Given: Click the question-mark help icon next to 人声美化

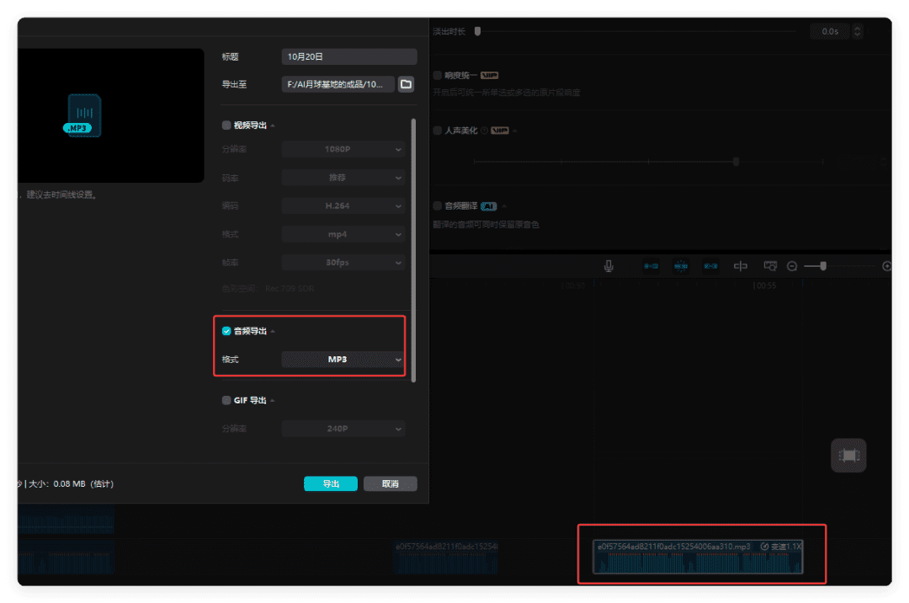Looking at the screenshot, I should coord(484,131).
